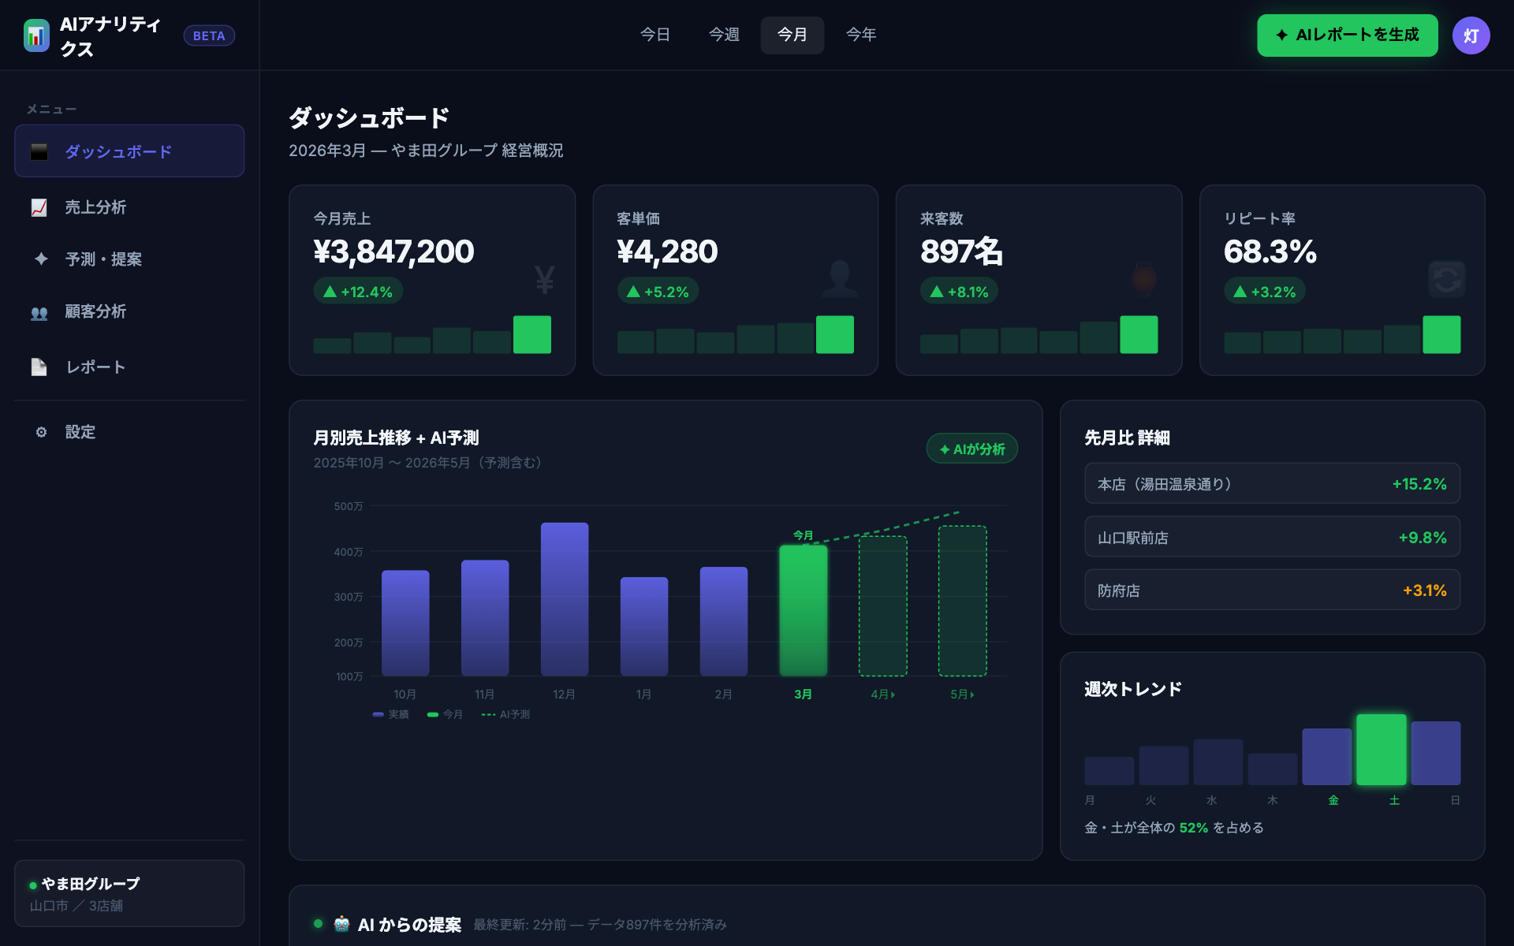Open 売上分析 from the sidebar chart icon
Viewport: 1514px width, 946px height.
click(40, 207)
